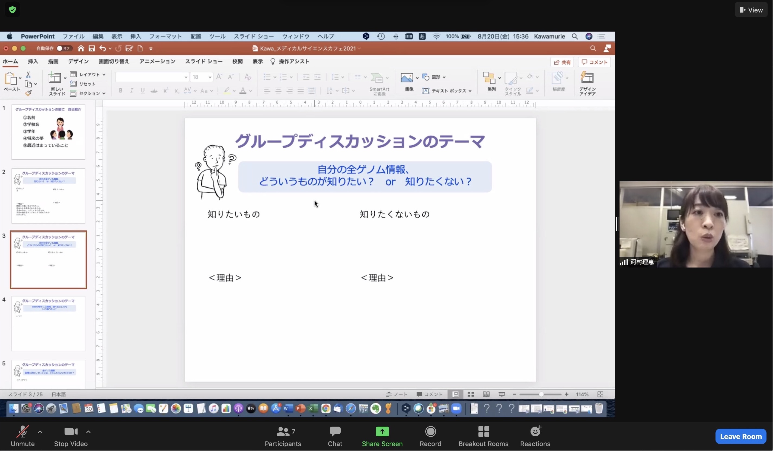Expand the audio options arrow beside Unmute

40,432
